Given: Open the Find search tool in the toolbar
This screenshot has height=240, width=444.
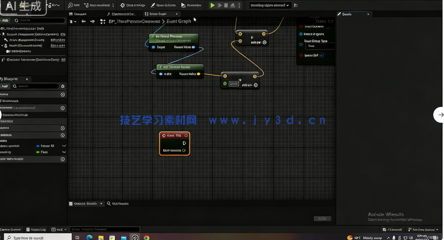Looking at the screenshot, I should pos(74,5).
